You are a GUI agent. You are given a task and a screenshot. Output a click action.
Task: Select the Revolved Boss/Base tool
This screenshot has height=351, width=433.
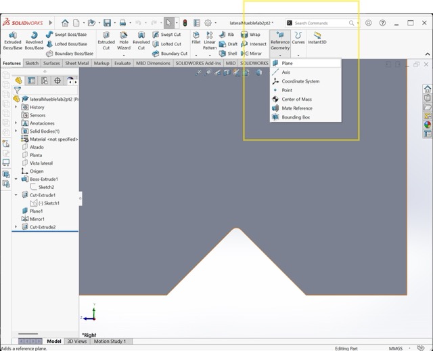tap(35, 41)
